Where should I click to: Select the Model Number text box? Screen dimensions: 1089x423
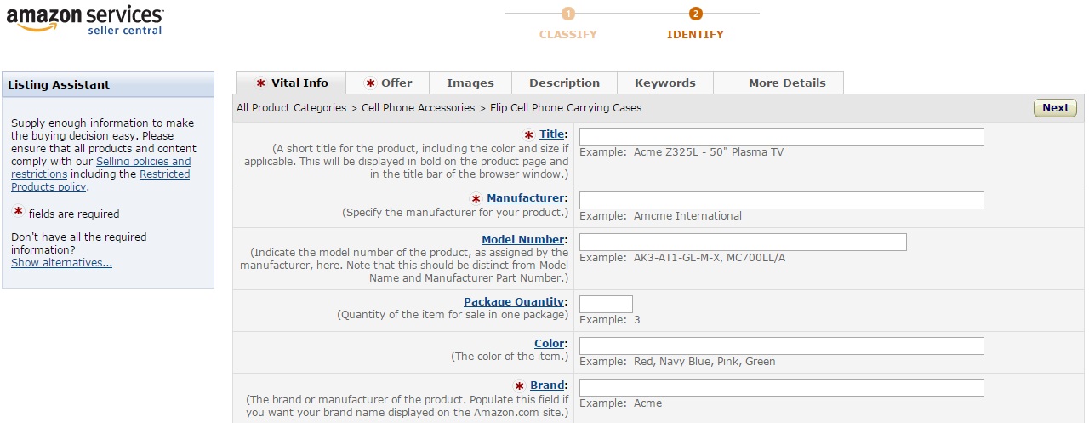point(742,243)
